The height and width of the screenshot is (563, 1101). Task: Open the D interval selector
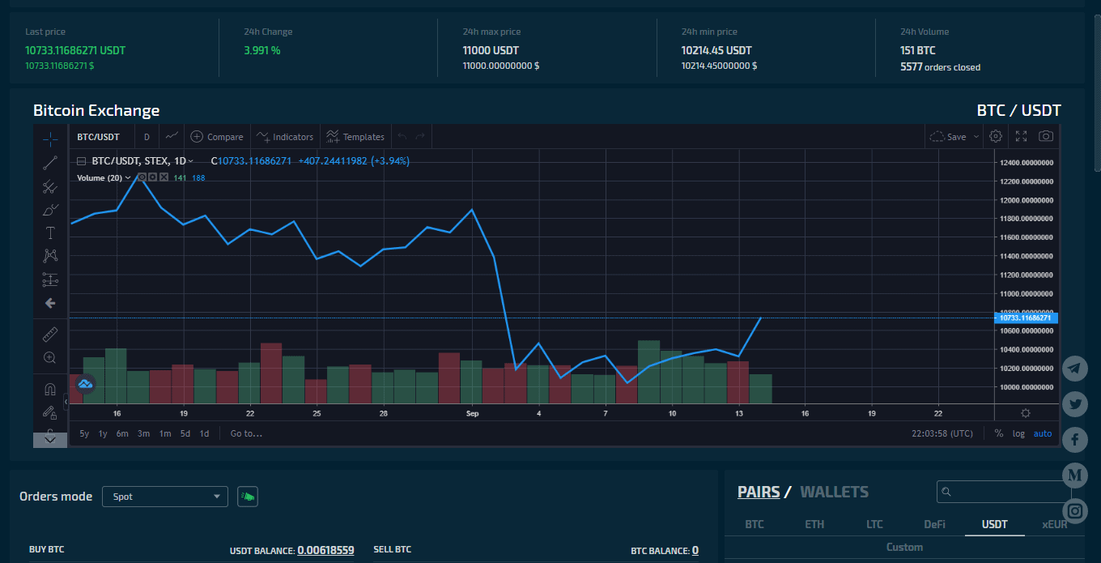coord(147,137)
